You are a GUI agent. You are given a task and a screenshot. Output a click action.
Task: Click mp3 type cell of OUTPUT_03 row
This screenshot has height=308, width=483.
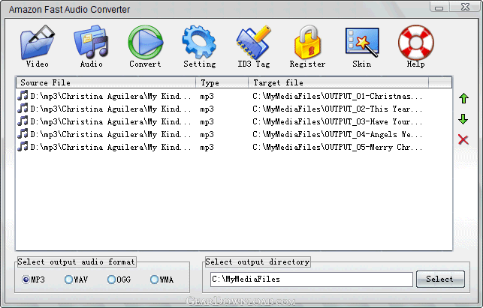(207, 122)
